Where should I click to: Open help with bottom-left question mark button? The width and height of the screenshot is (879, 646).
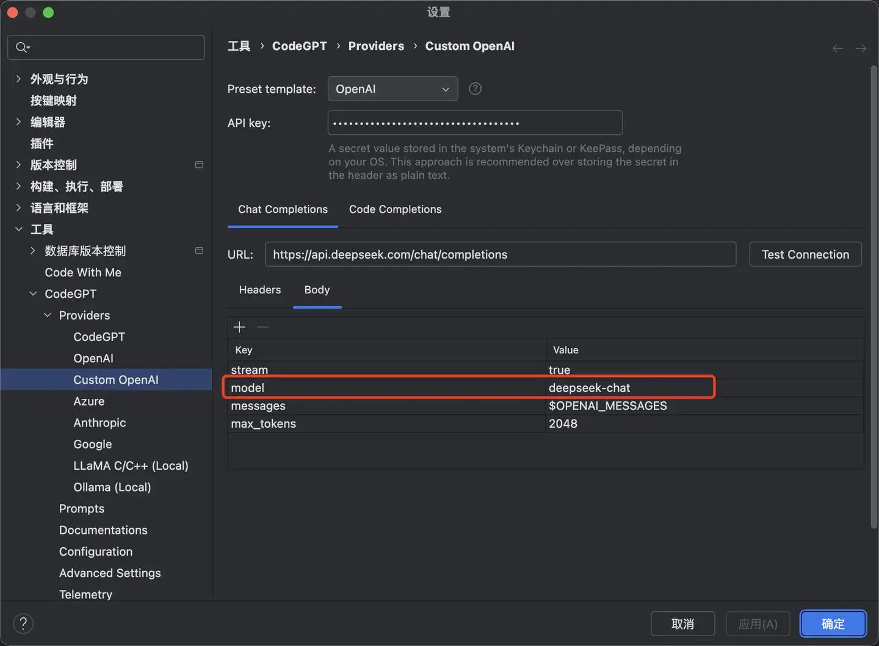coord(23,623)
